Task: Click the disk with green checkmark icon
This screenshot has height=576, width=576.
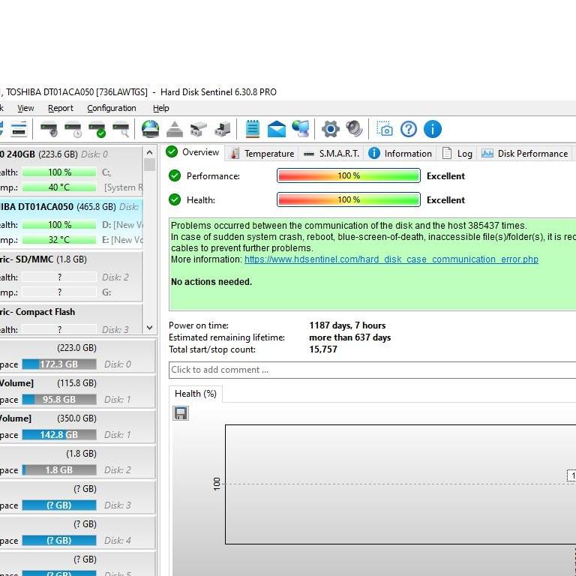Action: (x=97, y=129)
